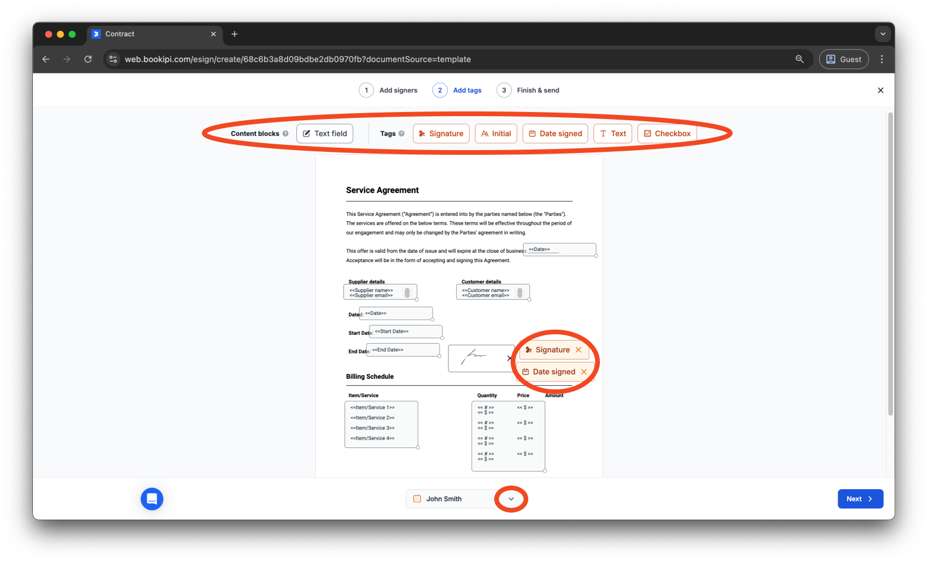Go to step 3 Finish & send
Image resolution: width=928 pixels, height=563 pixels.
click(528, 90)
